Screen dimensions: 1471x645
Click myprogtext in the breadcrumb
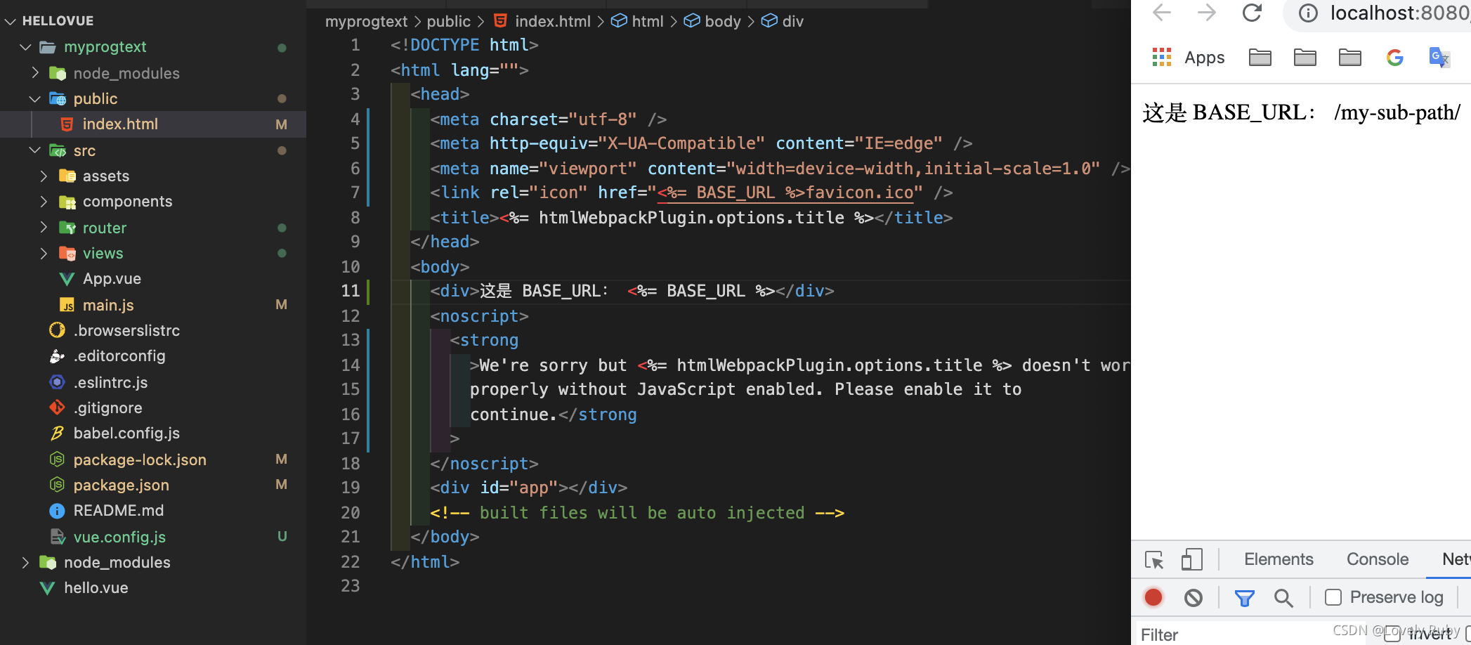pos(366,21)
